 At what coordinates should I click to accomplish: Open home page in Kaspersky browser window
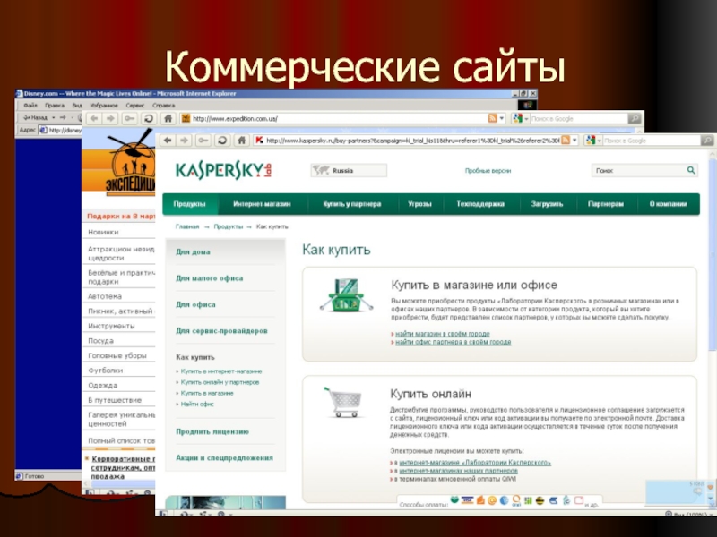click(x=241, y=141)
